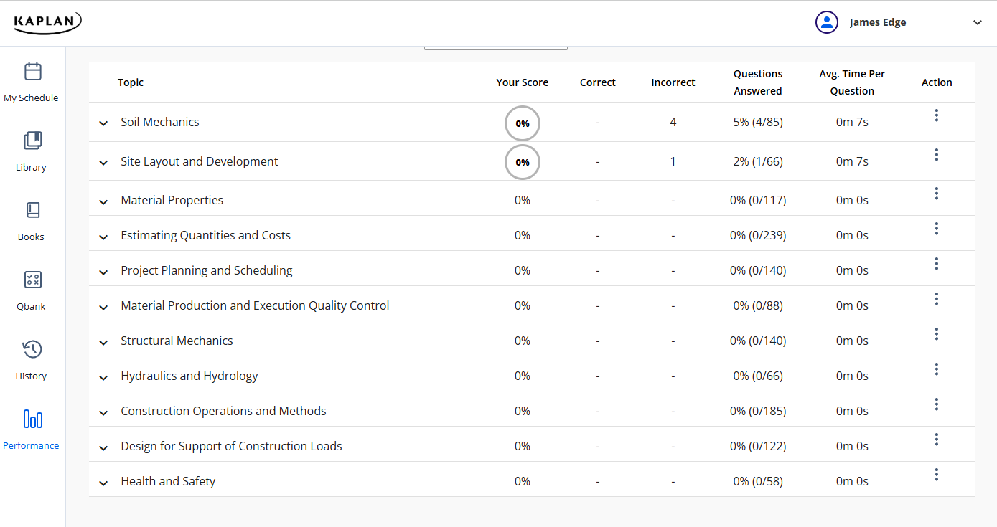This screenshot has width=997, height=527.
Task: Open the Books sidebar icon
Action: [32, 210]
